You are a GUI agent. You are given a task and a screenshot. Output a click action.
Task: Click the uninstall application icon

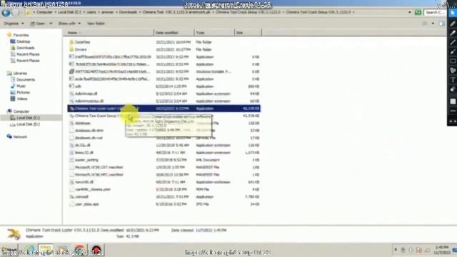71,197
